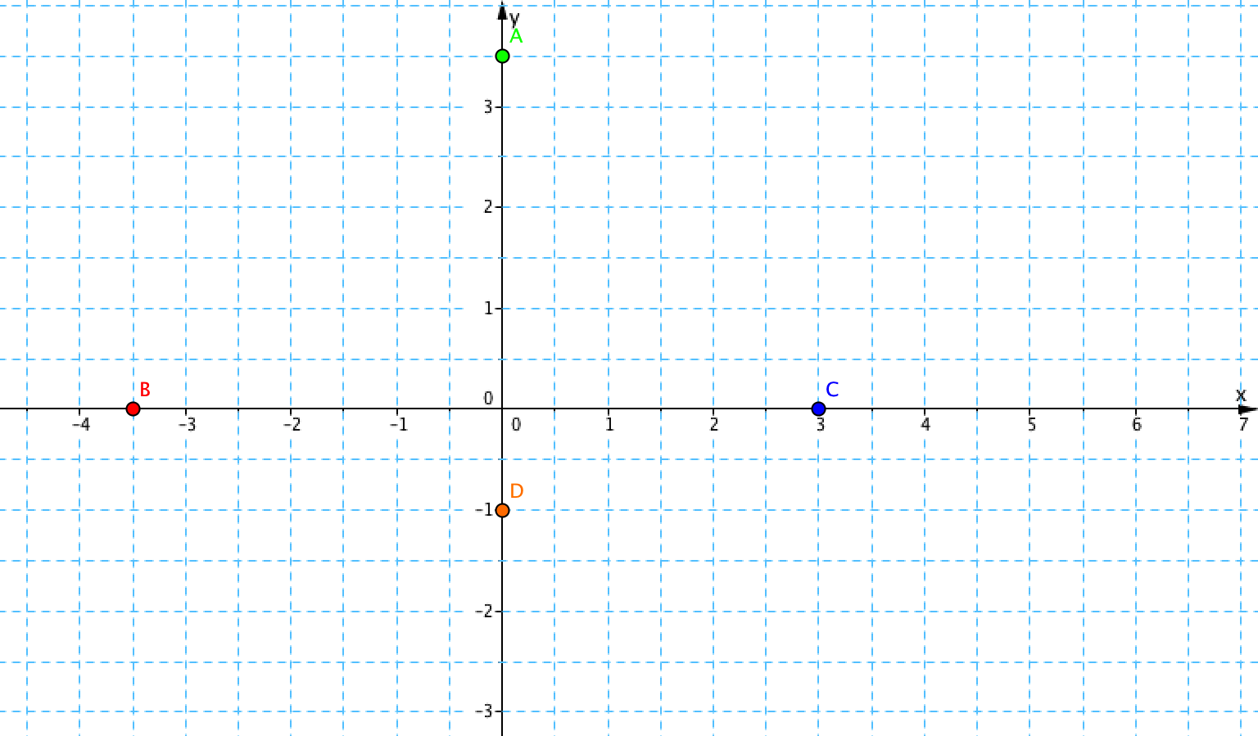This screenshot has width=1258, height=736.
Task: Select the red point B
Action: coord(133,409)
